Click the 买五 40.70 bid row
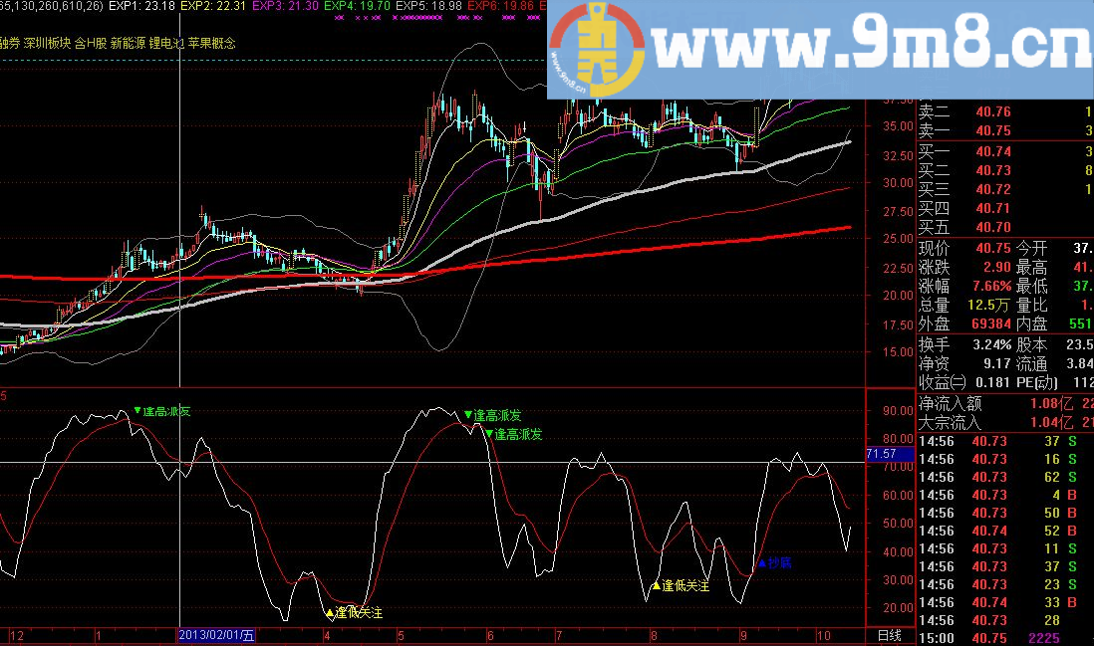 pos(1004,227)
